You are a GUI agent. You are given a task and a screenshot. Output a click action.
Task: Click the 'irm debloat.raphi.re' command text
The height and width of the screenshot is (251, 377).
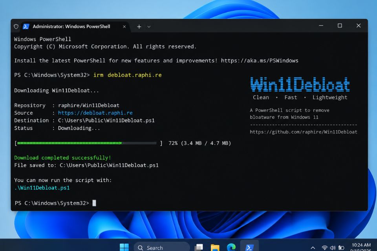pos(127,75)
